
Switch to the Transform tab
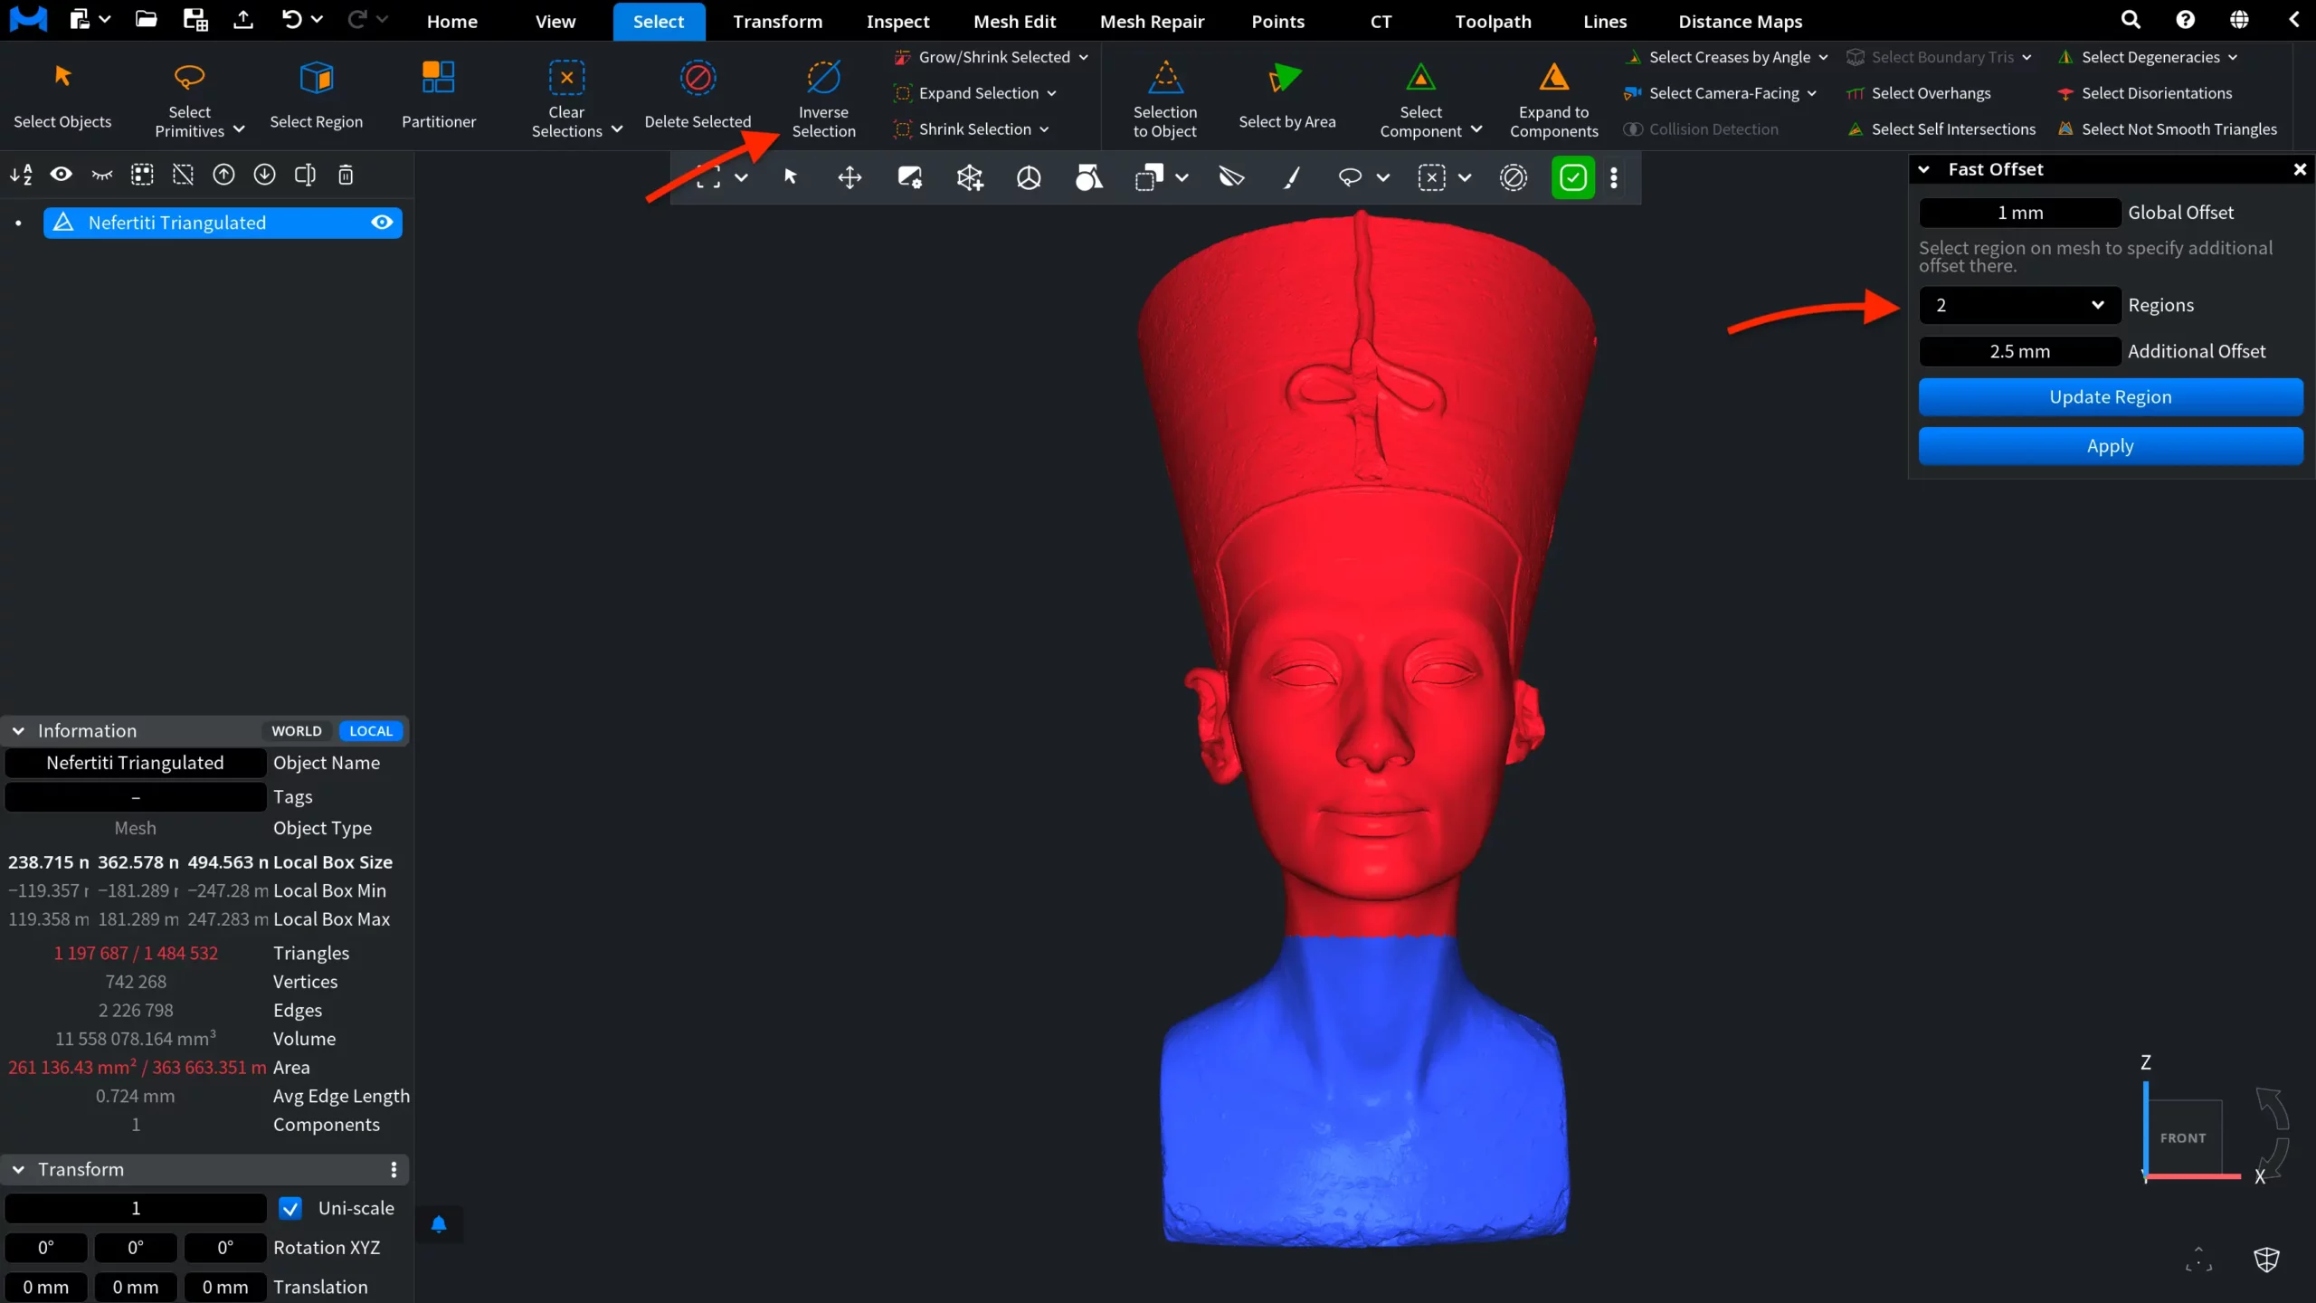777,21
